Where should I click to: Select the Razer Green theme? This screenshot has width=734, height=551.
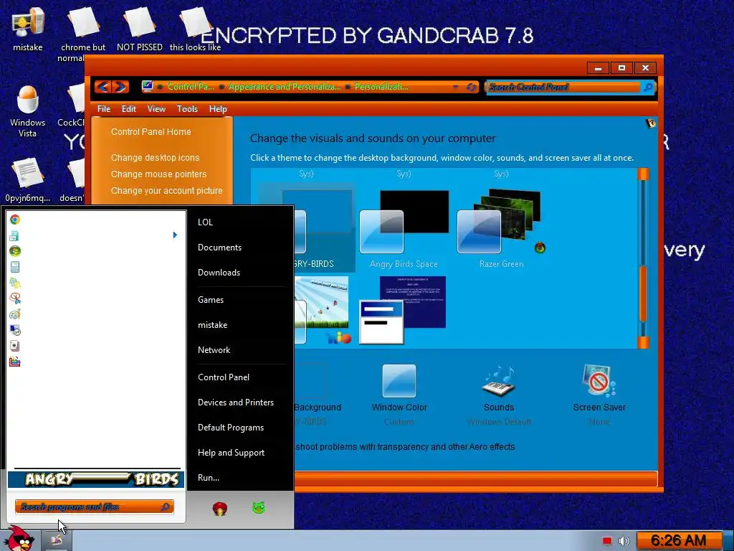coord(501,230)
